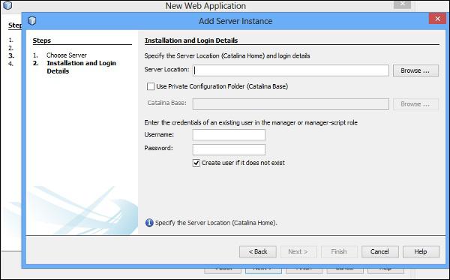Click the Installation and Login Details heading
This screenshot has height=280, width=450.
point(191,41)
